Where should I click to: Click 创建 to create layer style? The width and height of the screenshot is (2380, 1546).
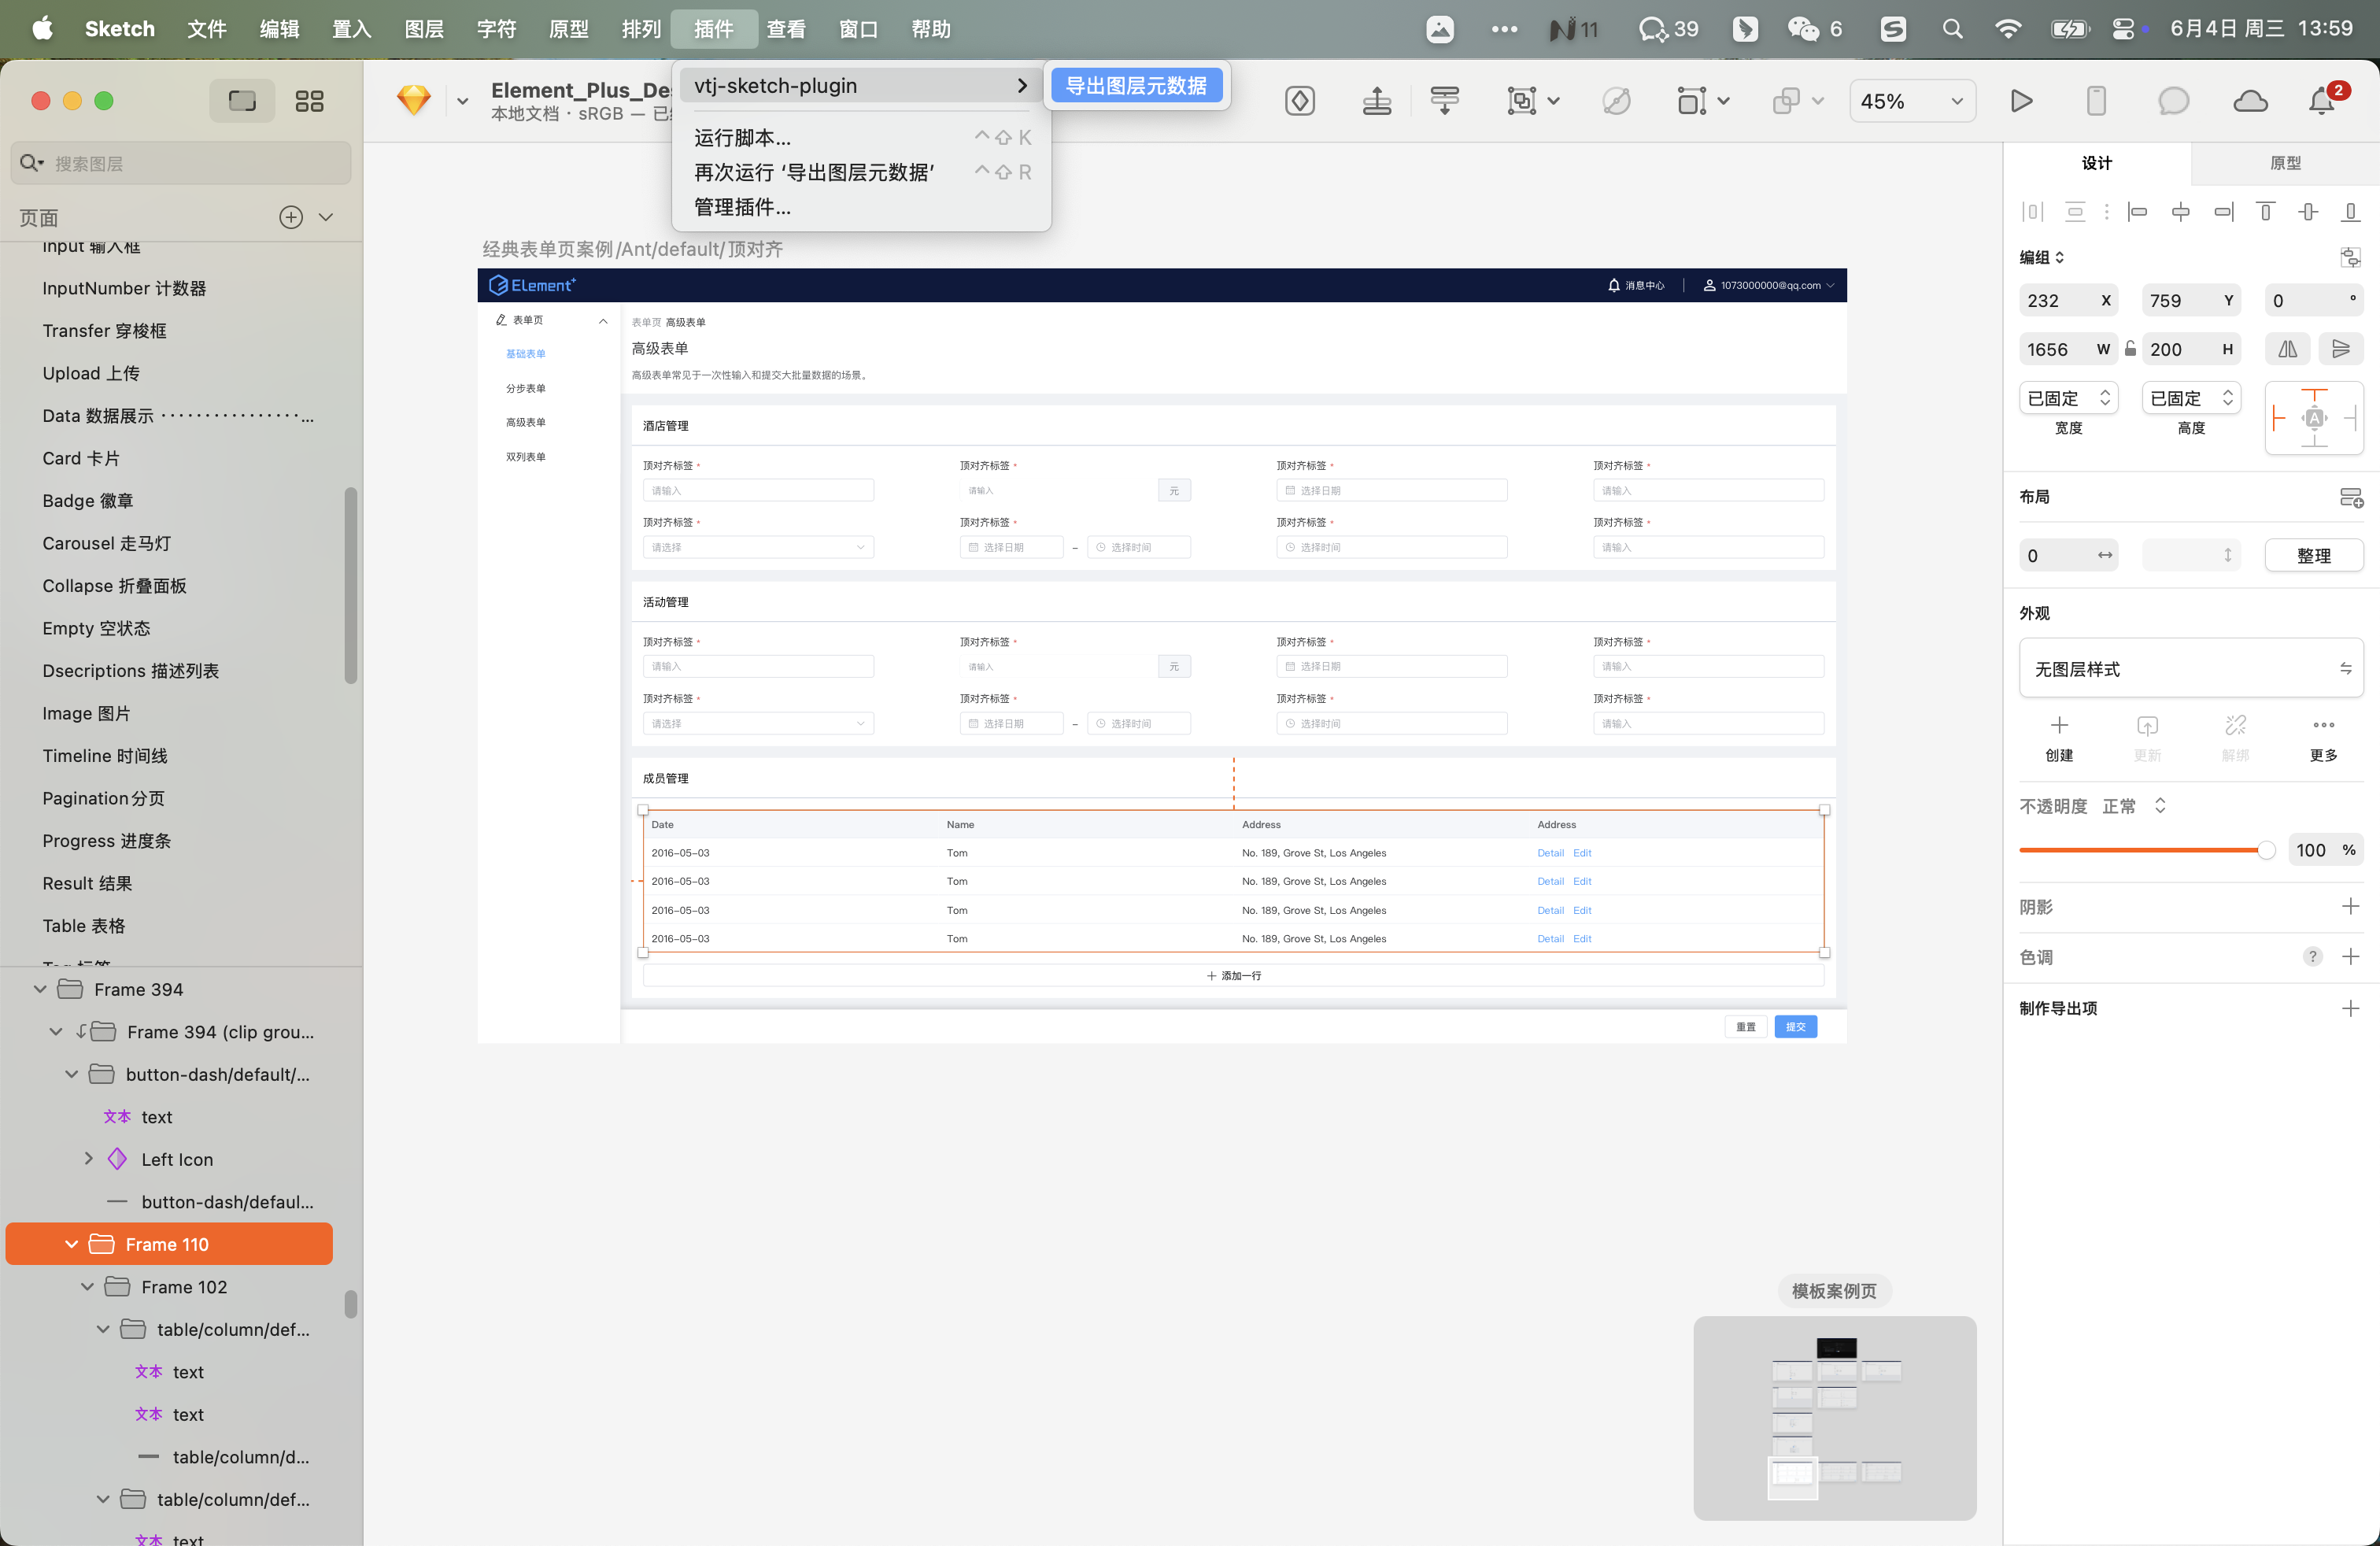[2059, 737]
